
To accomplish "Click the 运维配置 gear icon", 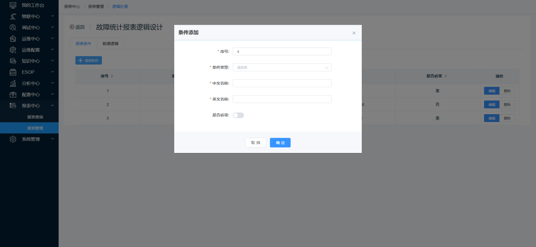I will (13, 50).
